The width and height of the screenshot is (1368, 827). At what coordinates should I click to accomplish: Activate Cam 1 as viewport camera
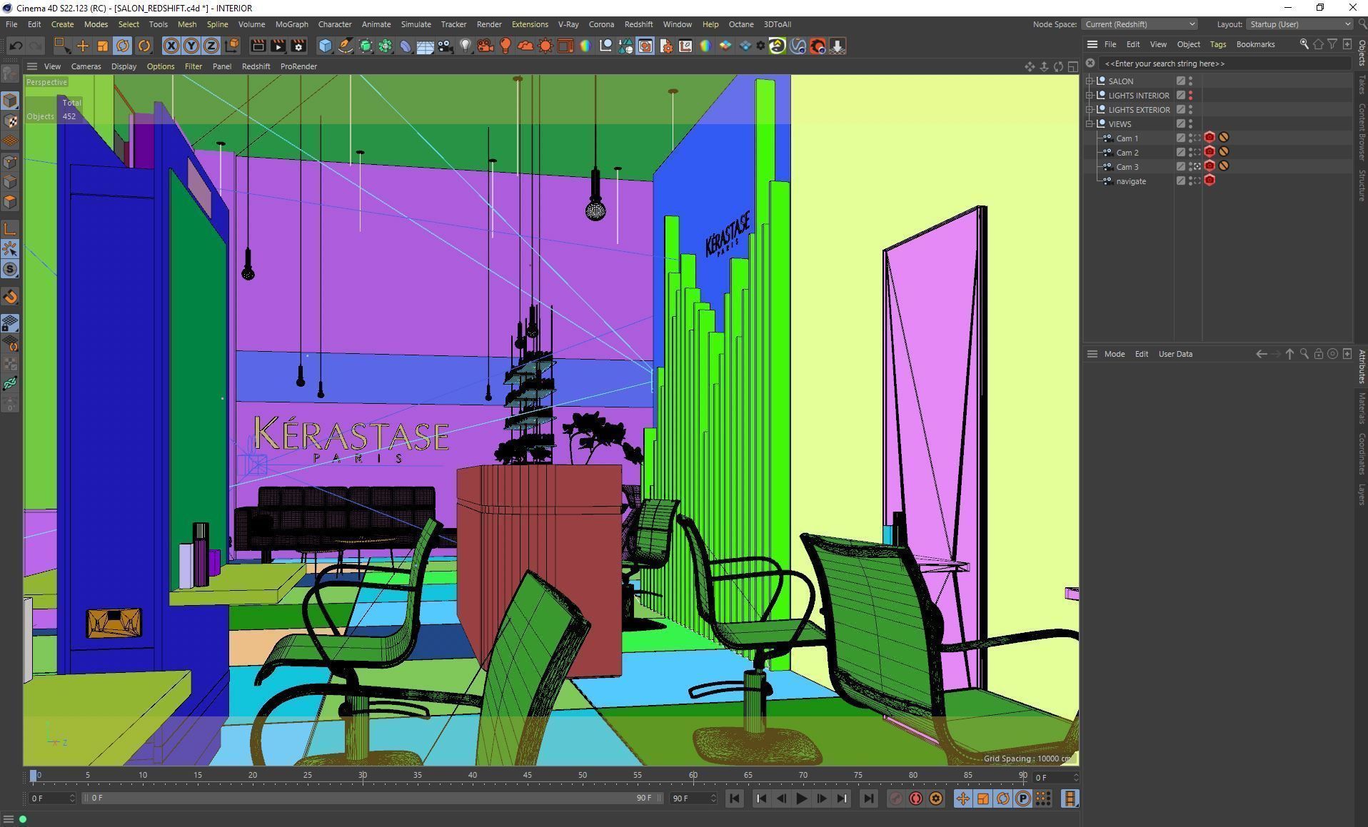1197,138
